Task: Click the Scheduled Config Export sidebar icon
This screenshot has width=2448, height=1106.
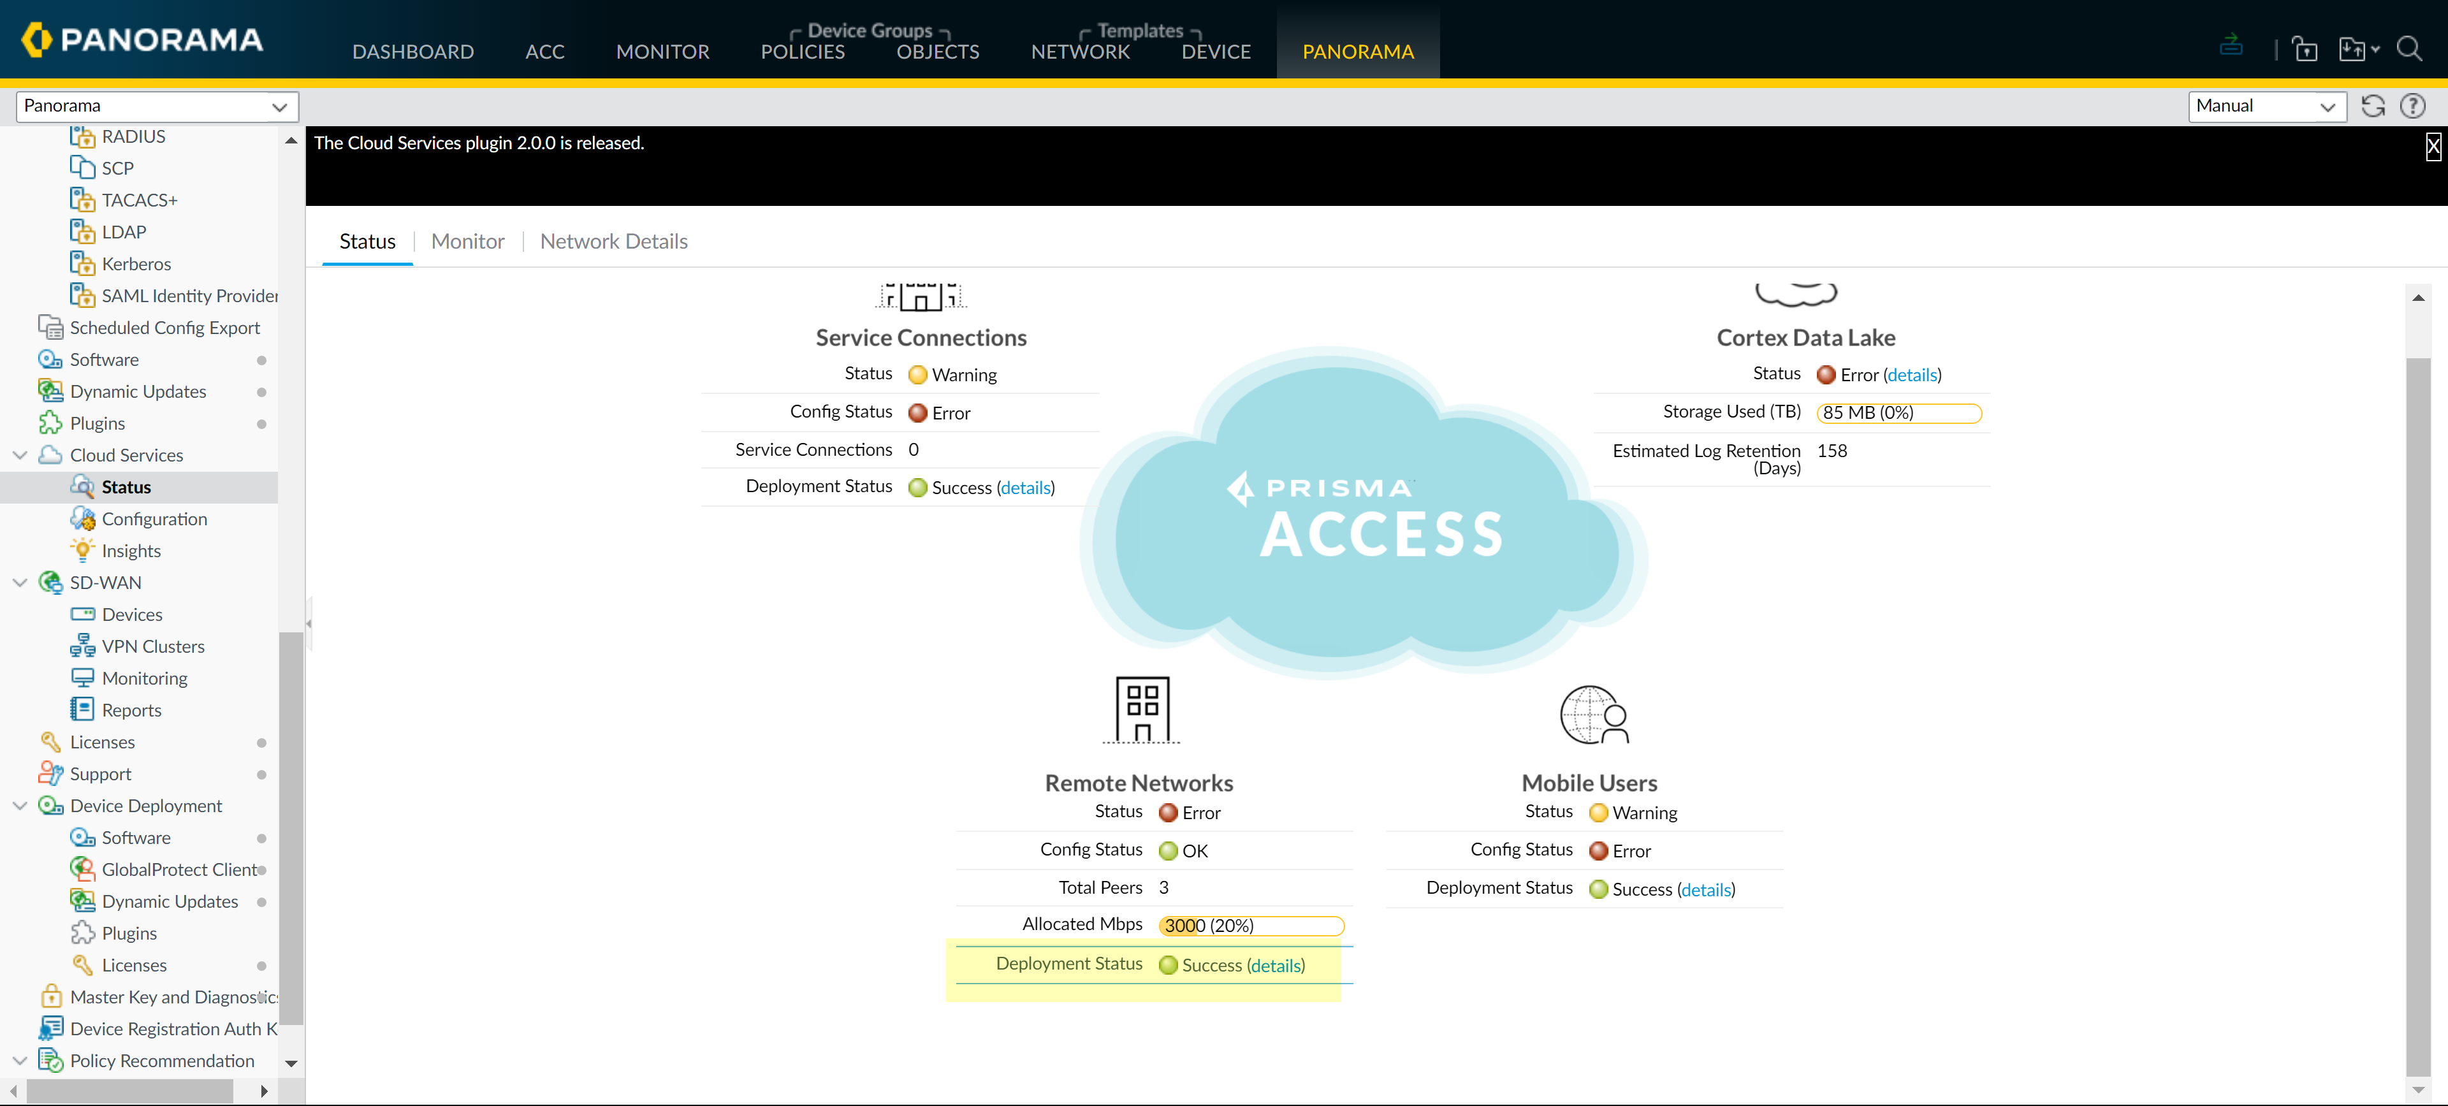Action: 50,327
